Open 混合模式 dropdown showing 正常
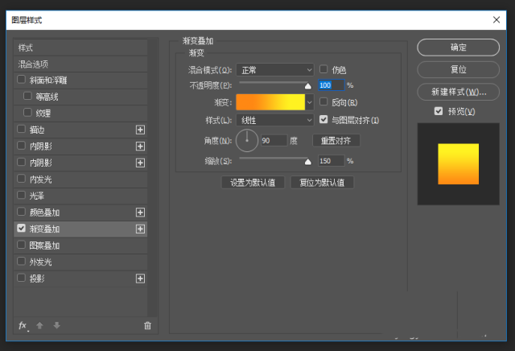This screenshot has height=351, width=515. (275, 70)
